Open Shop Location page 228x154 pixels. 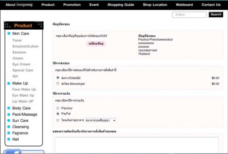(x=155, y=5)
